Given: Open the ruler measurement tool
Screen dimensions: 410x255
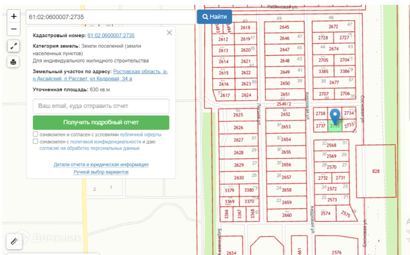Looking at the screenshot, I should [14, 241].
